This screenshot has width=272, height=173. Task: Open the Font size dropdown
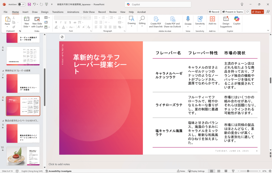pyautogui.click(x=90, y=18)
